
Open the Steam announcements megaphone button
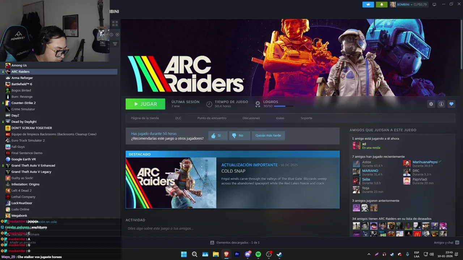tap(368, 5)
